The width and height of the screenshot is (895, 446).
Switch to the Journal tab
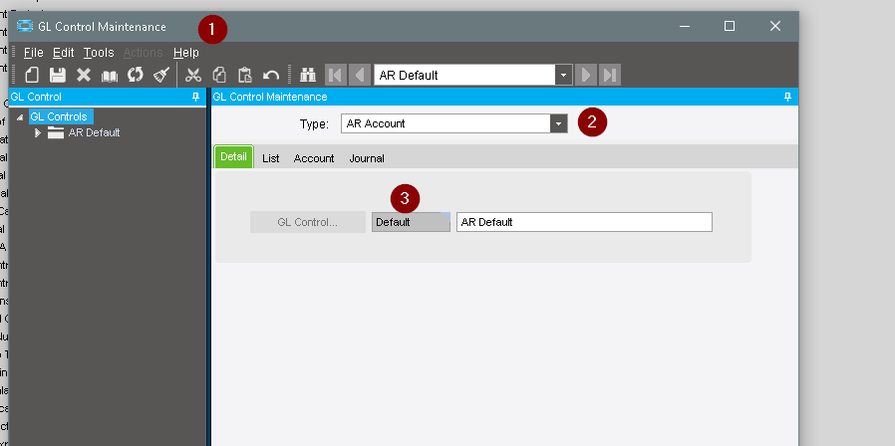click(x=367, y=158)
